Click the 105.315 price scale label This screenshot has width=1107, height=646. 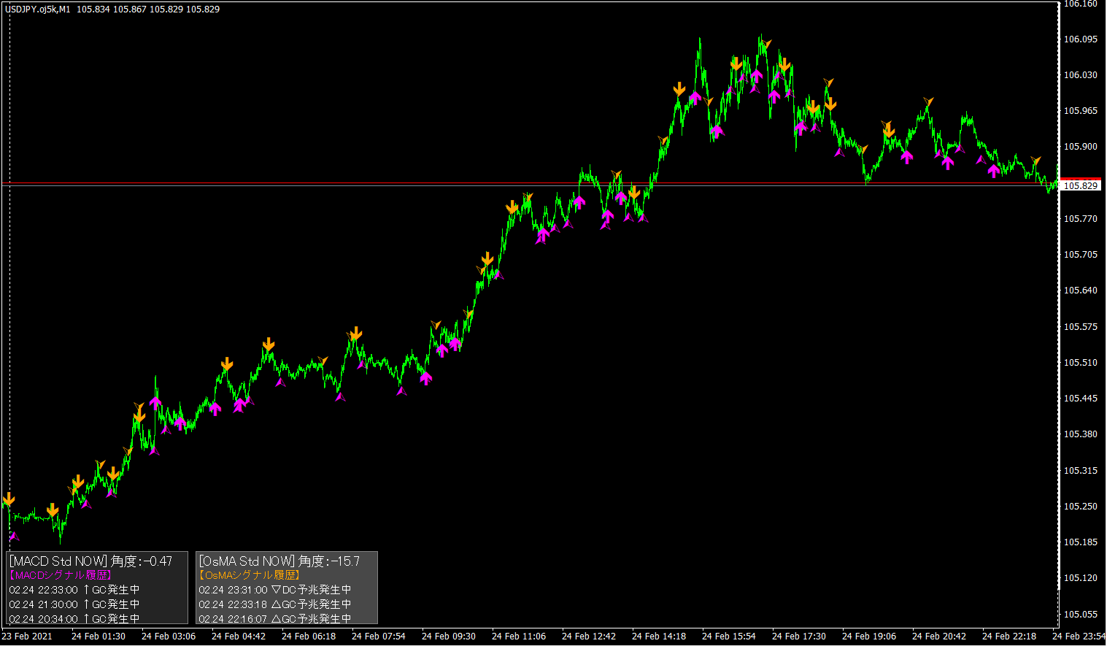1081,471
